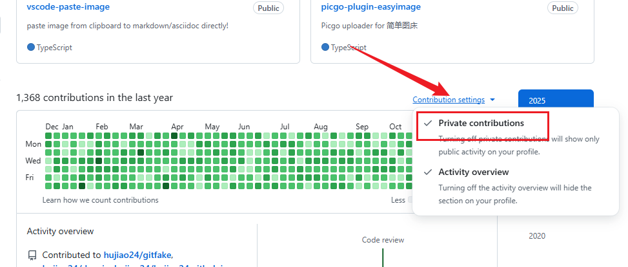Click the lightest legend square beside Less
Viewport: 628px width, 267px height.
(410, 200)
